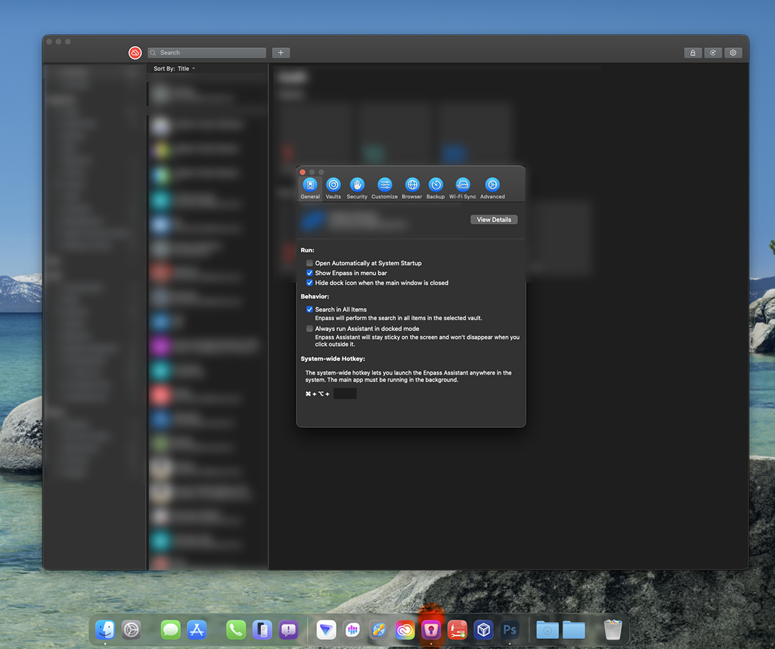Select the Wi-Fi Sync pane
Image resolution: width=775 pixels, height=649 pixels.
point(463,186)
